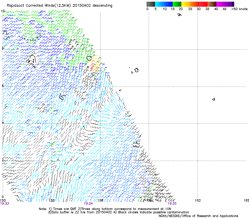Click the green 15–20 knots legend swatch
This screenshot has height=218, width=249.
(x=177, y=4)
